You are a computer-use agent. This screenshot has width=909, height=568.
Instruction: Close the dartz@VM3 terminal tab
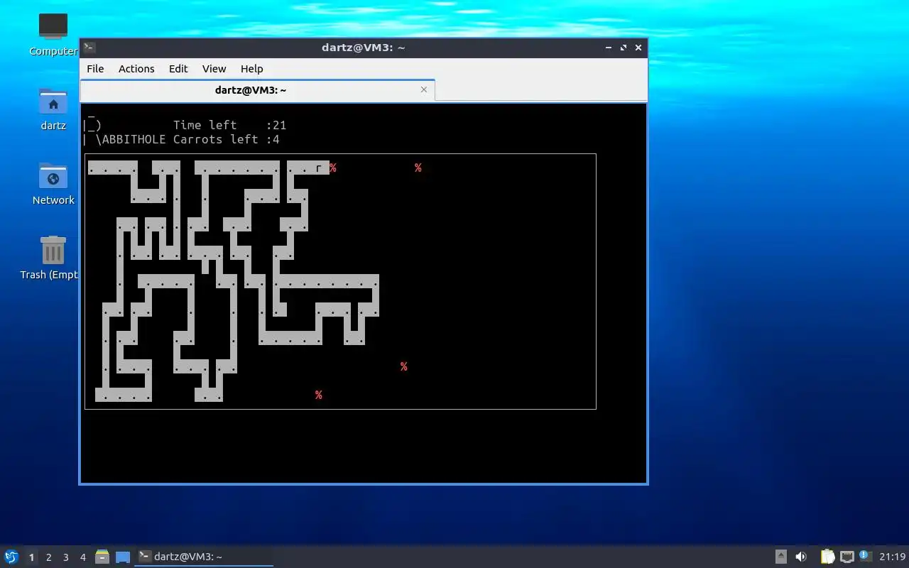pos(424,89)
